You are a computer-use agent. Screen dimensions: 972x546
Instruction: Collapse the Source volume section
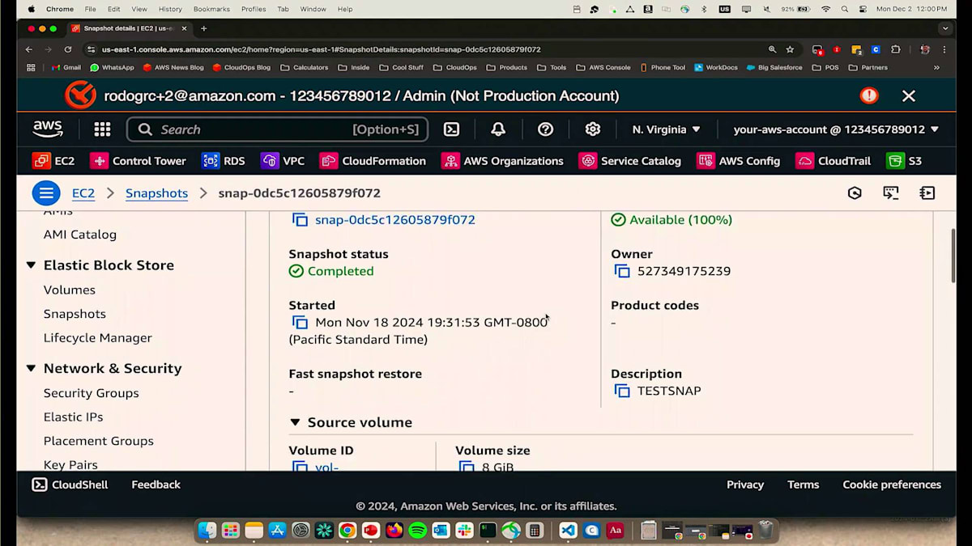295,422
